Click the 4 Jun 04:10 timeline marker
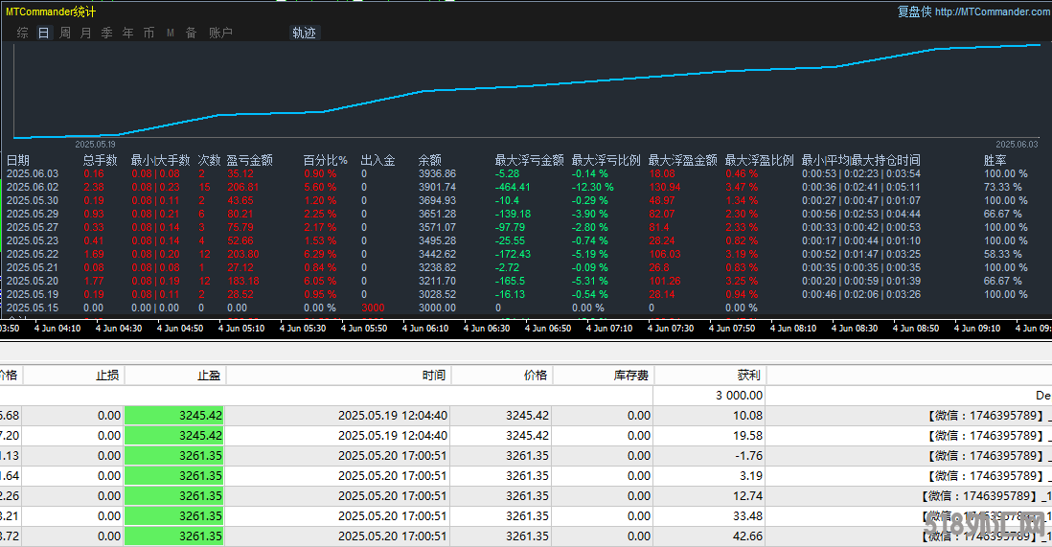Screen dimensions: 1052x547 [x=57, y=329]
